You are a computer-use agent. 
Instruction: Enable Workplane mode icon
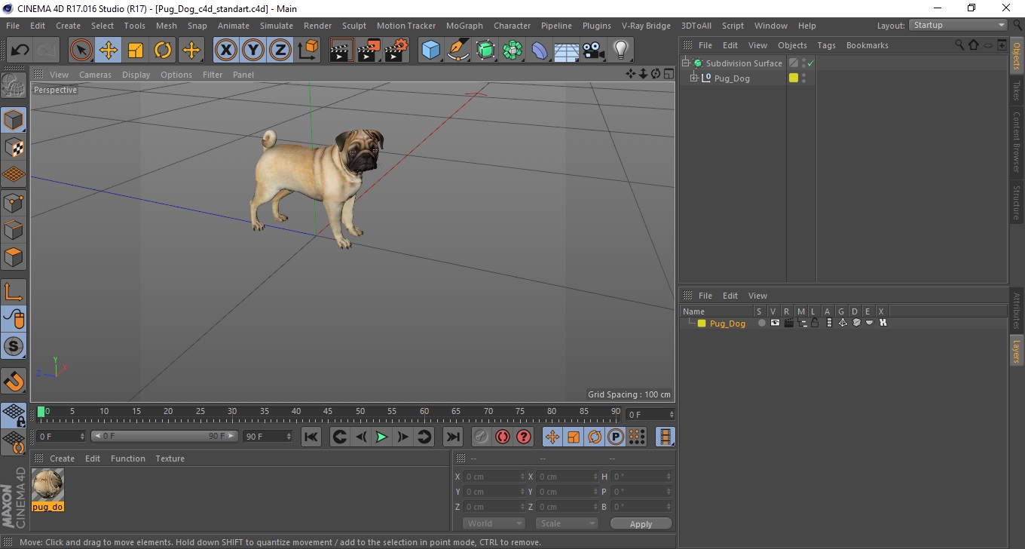pos(14,175)
